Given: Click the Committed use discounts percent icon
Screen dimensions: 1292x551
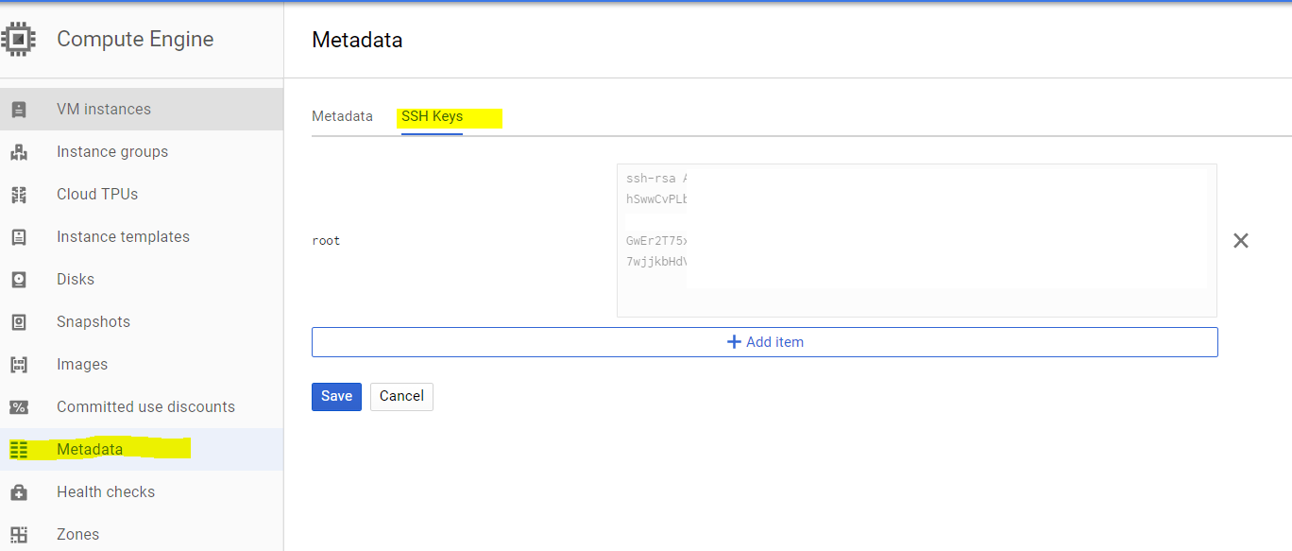Looking at the screenshot, I should tap(19, 407).
